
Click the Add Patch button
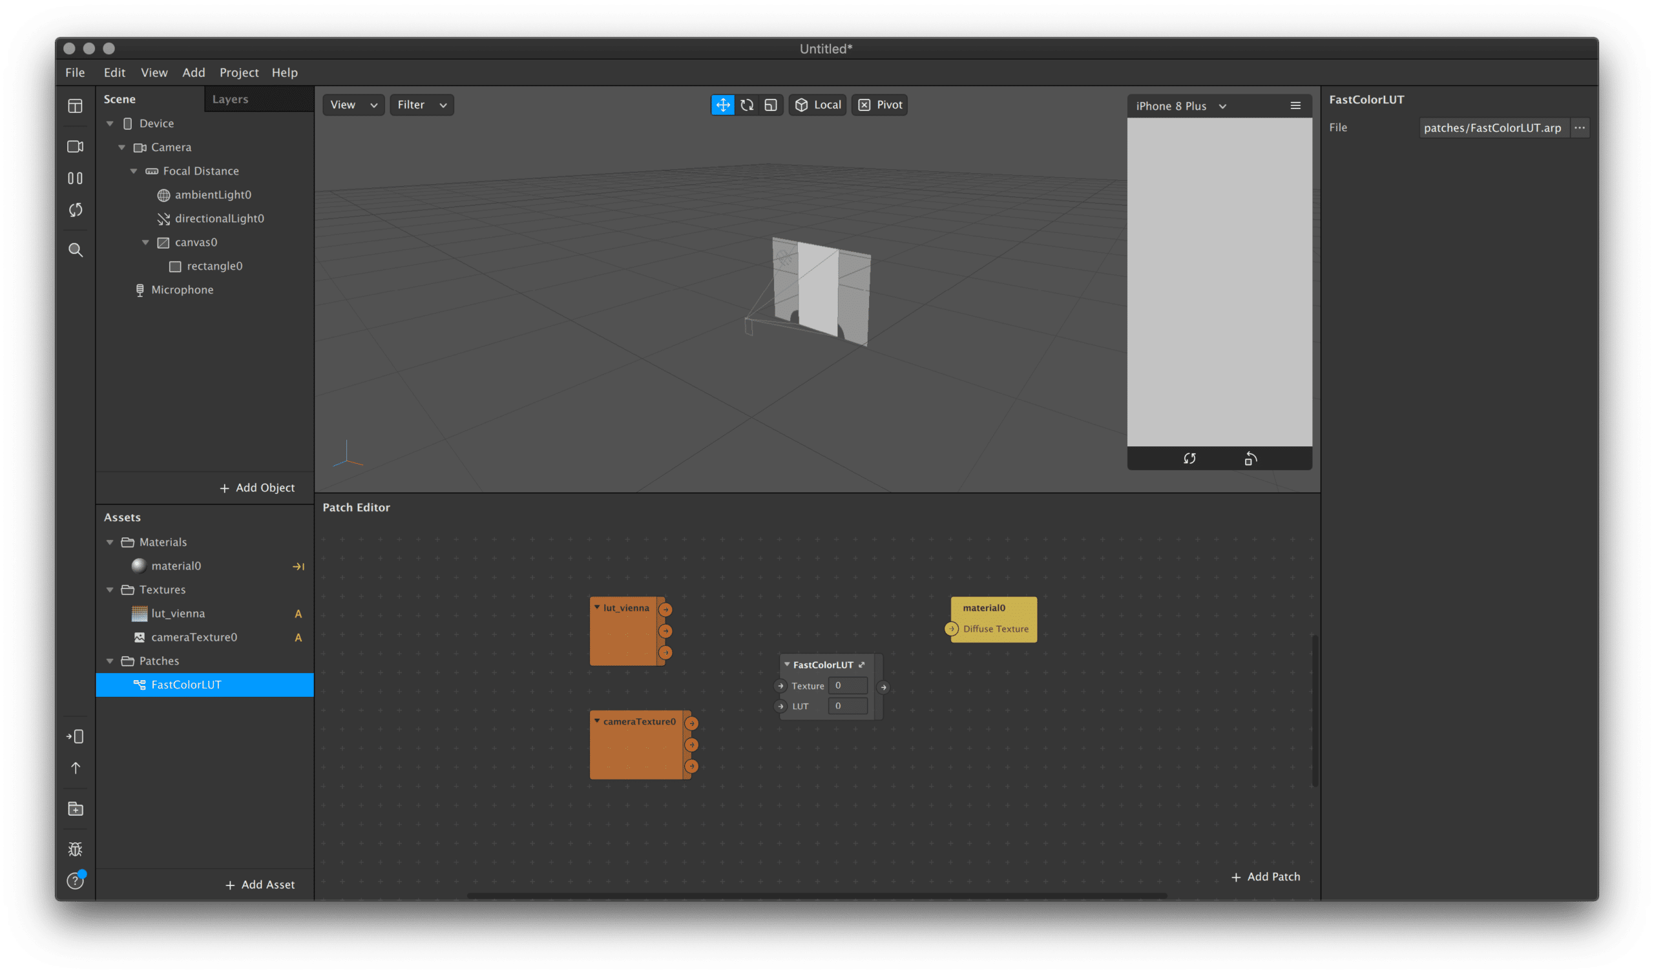pyautogui.click(x=1266, y=877)
